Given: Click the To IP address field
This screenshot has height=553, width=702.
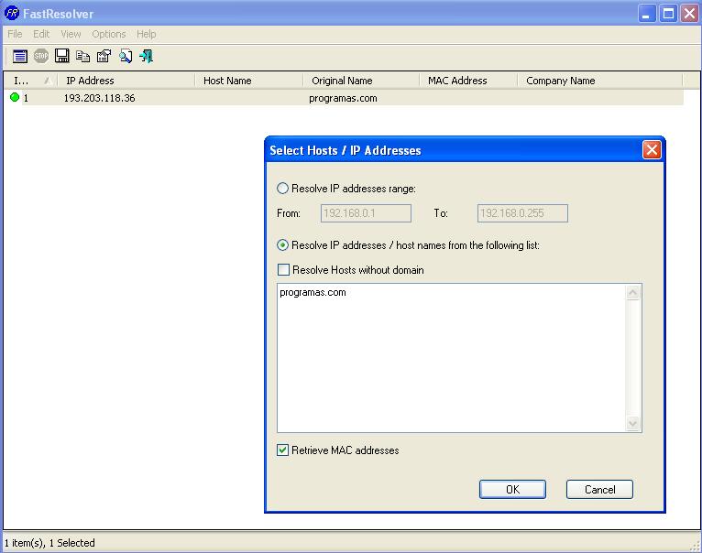Looking at the screenshot, I should click(x=522, y=213).
